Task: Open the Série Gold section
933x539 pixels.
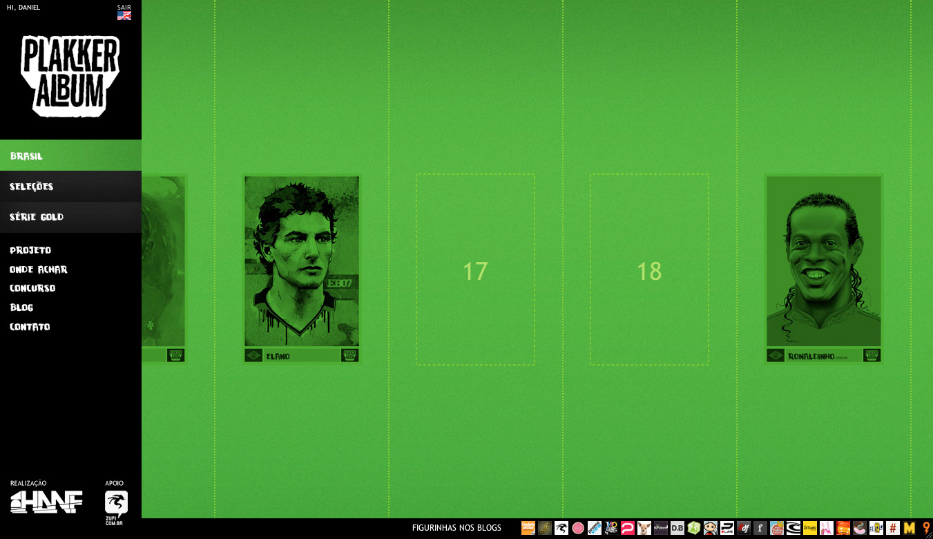Action: [x=70, y=217]
